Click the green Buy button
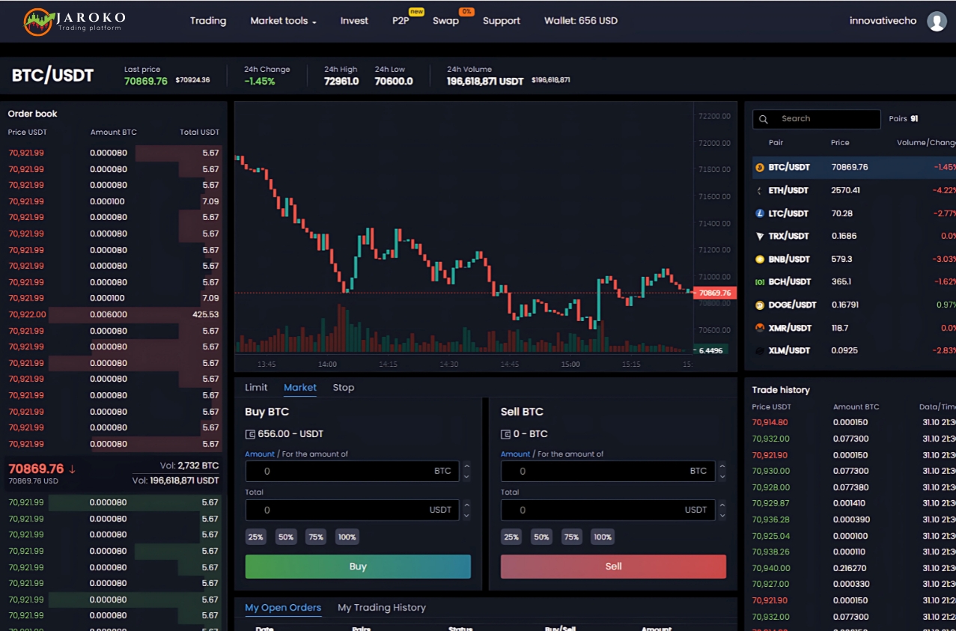This screenshot has height=631, width=956. pyautogui.click(x=358, y=567)
